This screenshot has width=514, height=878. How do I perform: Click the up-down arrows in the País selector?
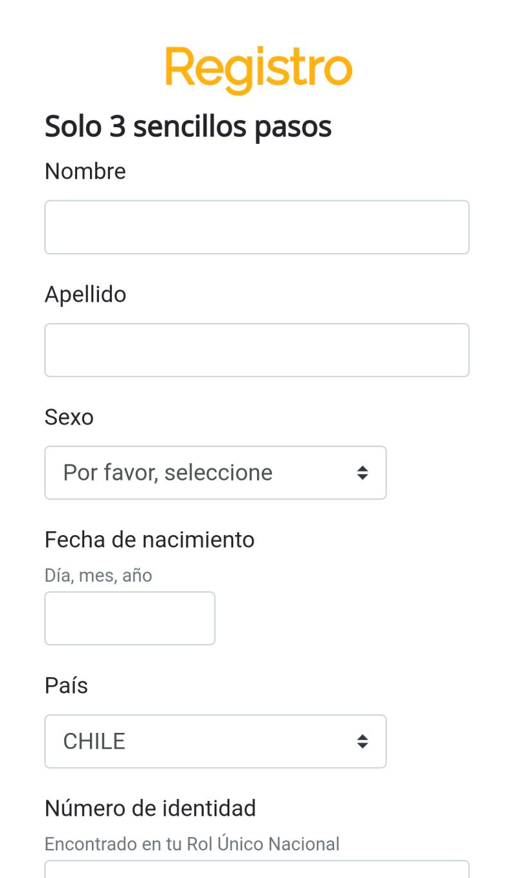[362, 741]
